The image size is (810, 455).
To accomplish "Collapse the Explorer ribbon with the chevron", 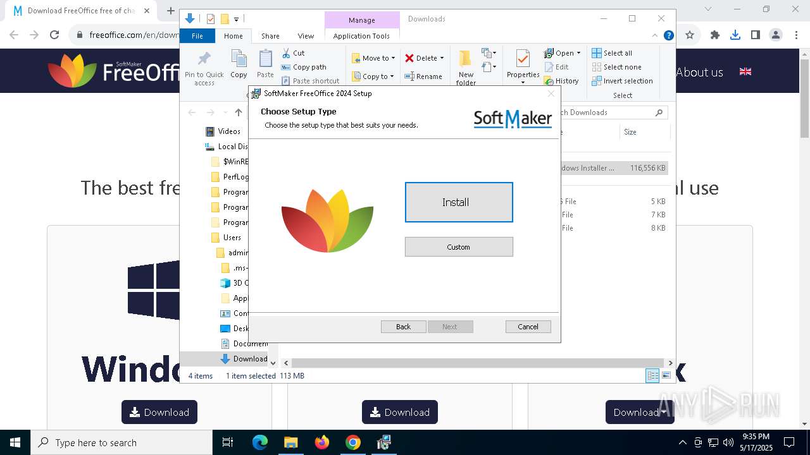I will [655, 36].
